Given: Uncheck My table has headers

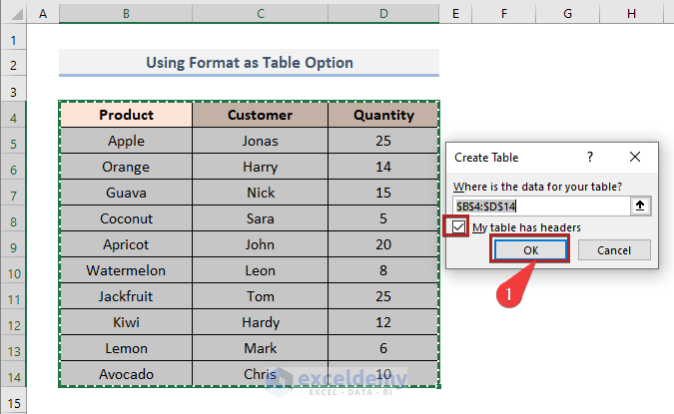Looking at the screenshot, I should [458, 227].
